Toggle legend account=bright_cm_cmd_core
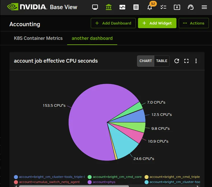This screenshot has height=187, width=212. [114, 177]
